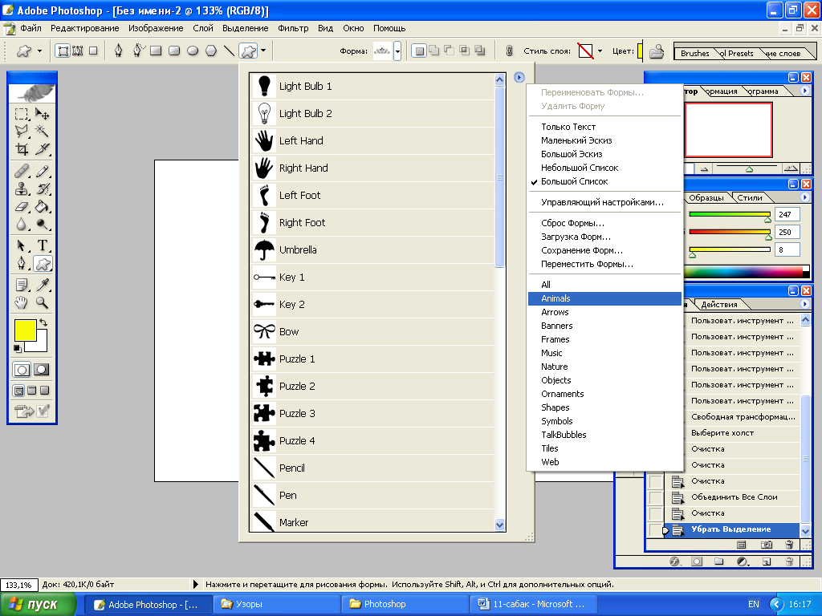Select the Zoom magnifier tool
The width and height of the screenshot is (822, 616).
(x=42, y=302)
